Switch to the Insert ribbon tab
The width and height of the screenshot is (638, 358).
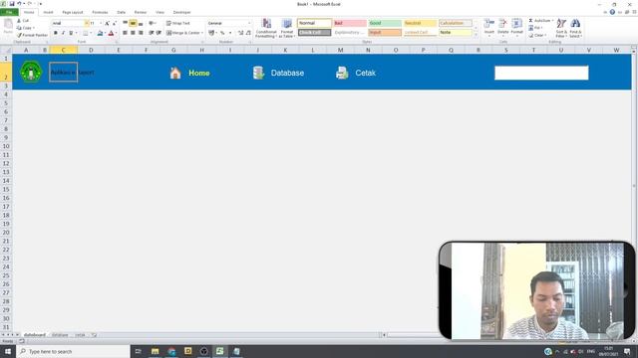[48, 12]
